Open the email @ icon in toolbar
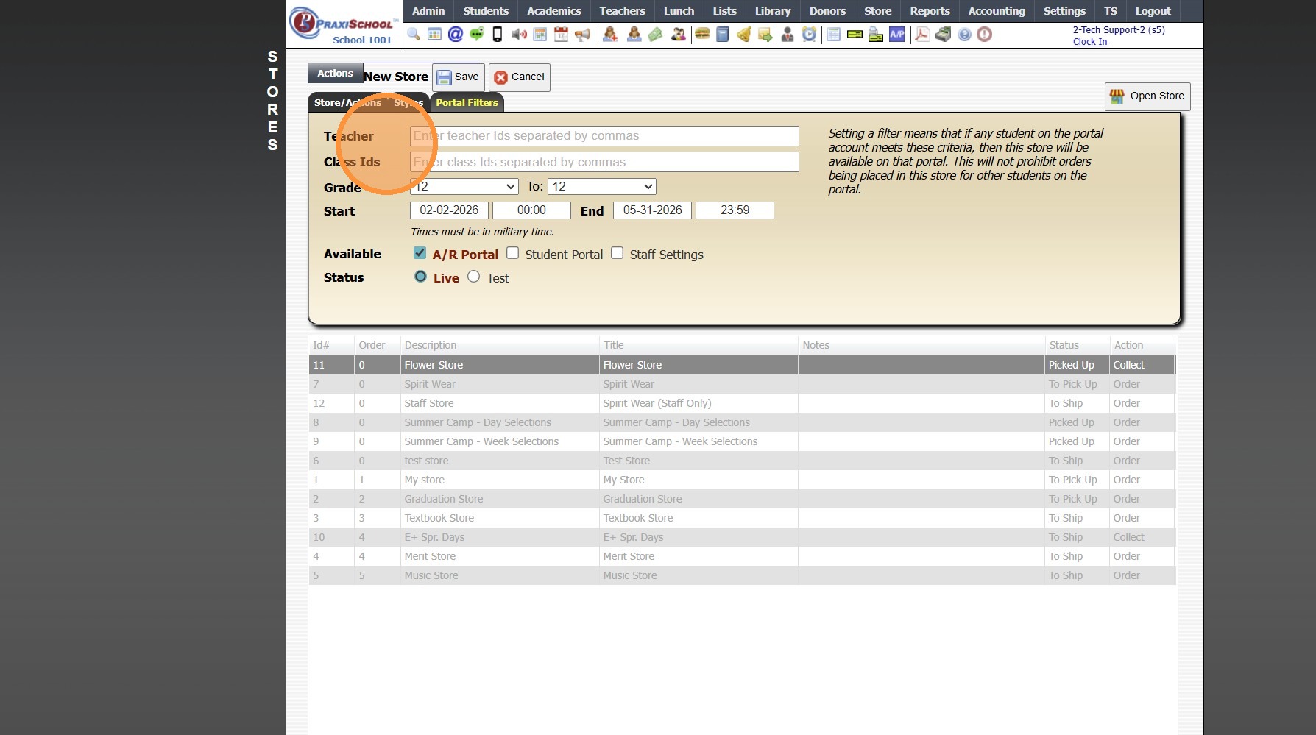The image size is (1316, 735). click(456, 35)
